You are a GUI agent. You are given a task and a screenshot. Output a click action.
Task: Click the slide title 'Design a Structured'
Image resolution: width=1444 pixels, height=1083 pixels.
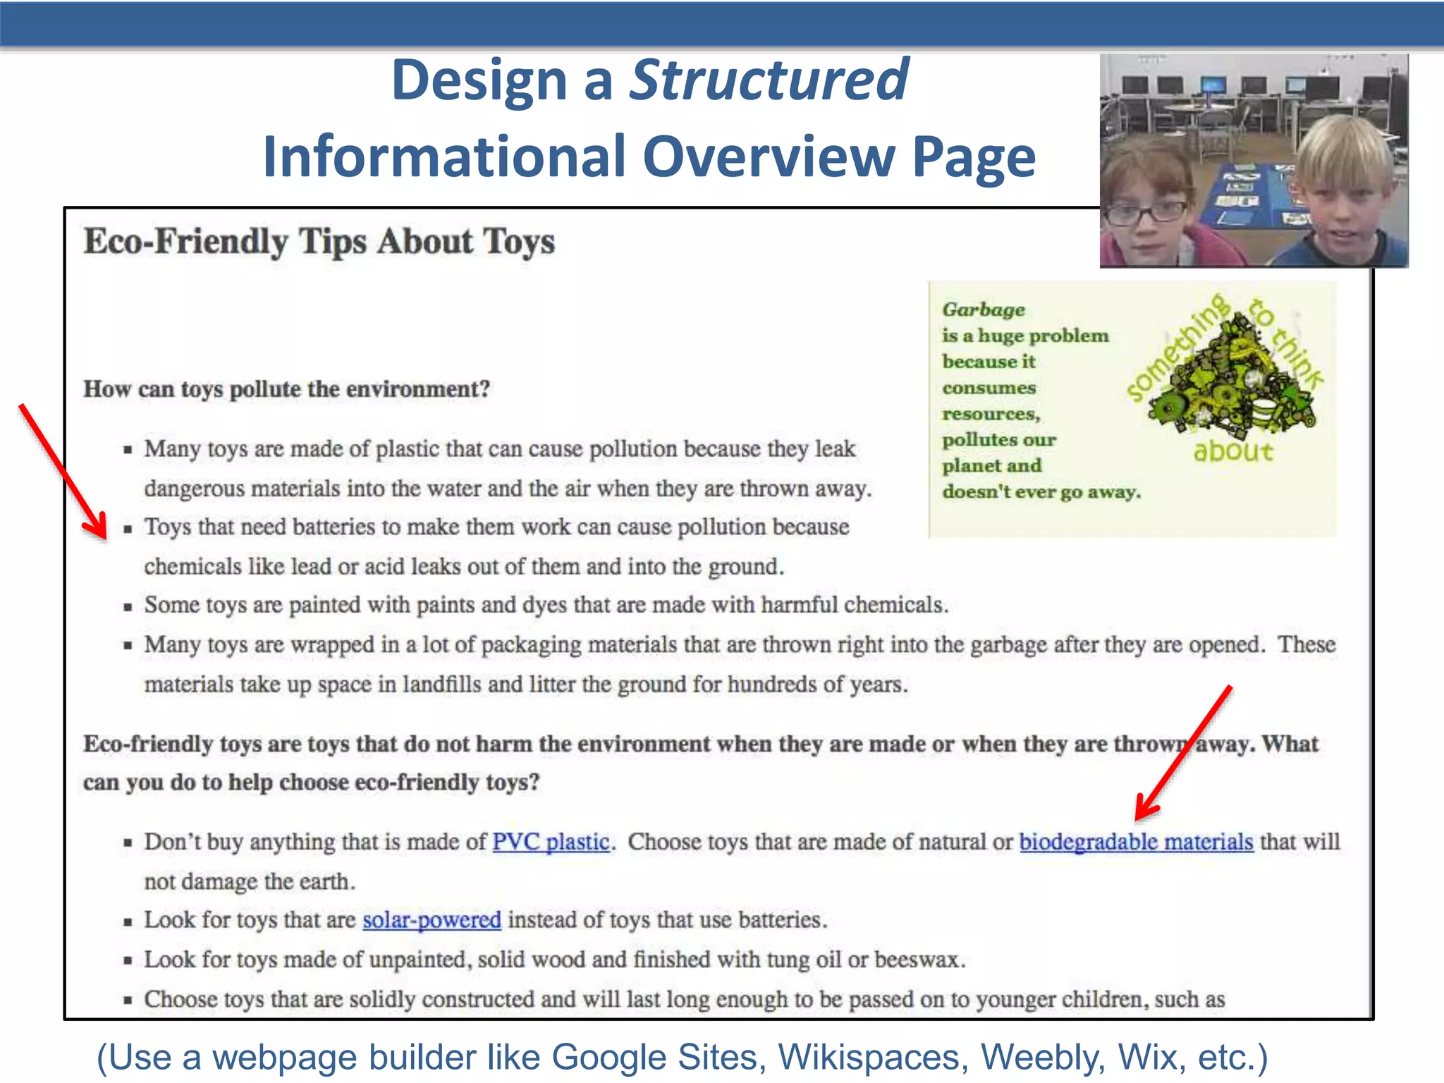[x=649, y=80]
